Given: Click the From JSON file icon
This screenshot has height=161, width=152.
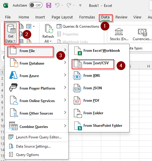Looking at the screenshot, I should (x=77, y=88).
